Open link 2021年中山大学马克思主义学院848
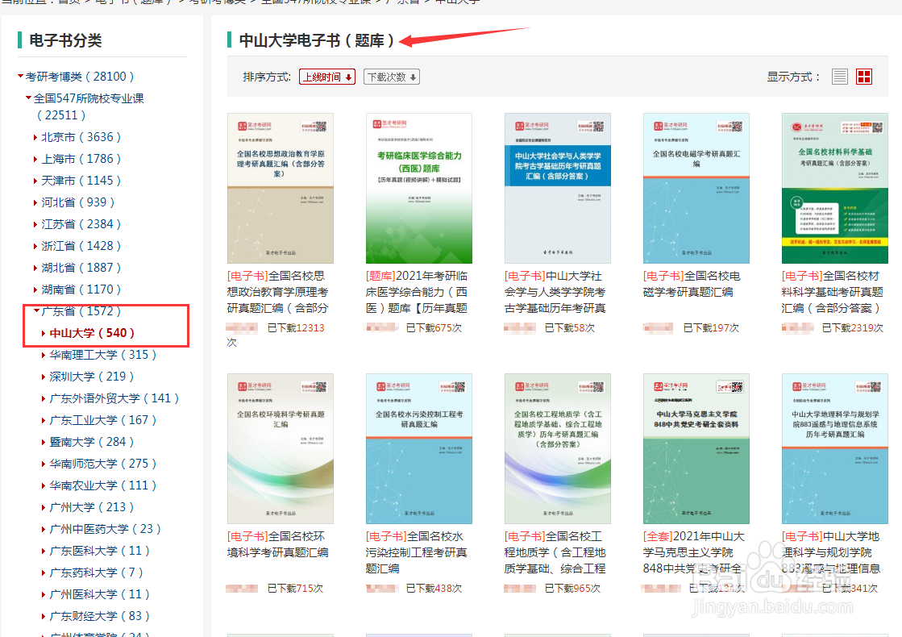Image resolution: width=902 pixels, height=637 pixels. (694, 552)
